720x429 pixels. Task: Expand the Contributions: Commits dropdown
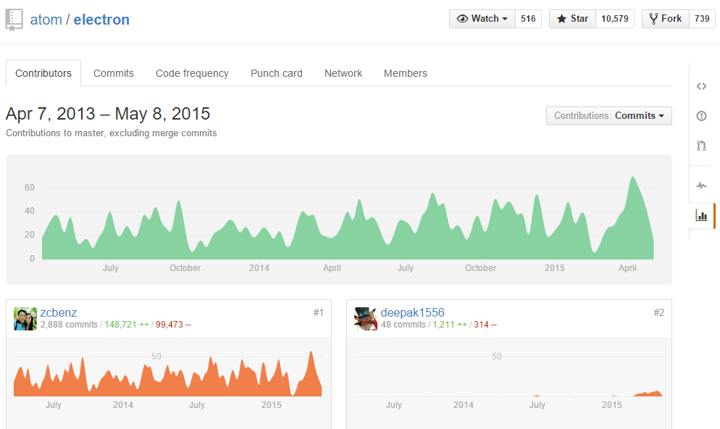[608, 116]
